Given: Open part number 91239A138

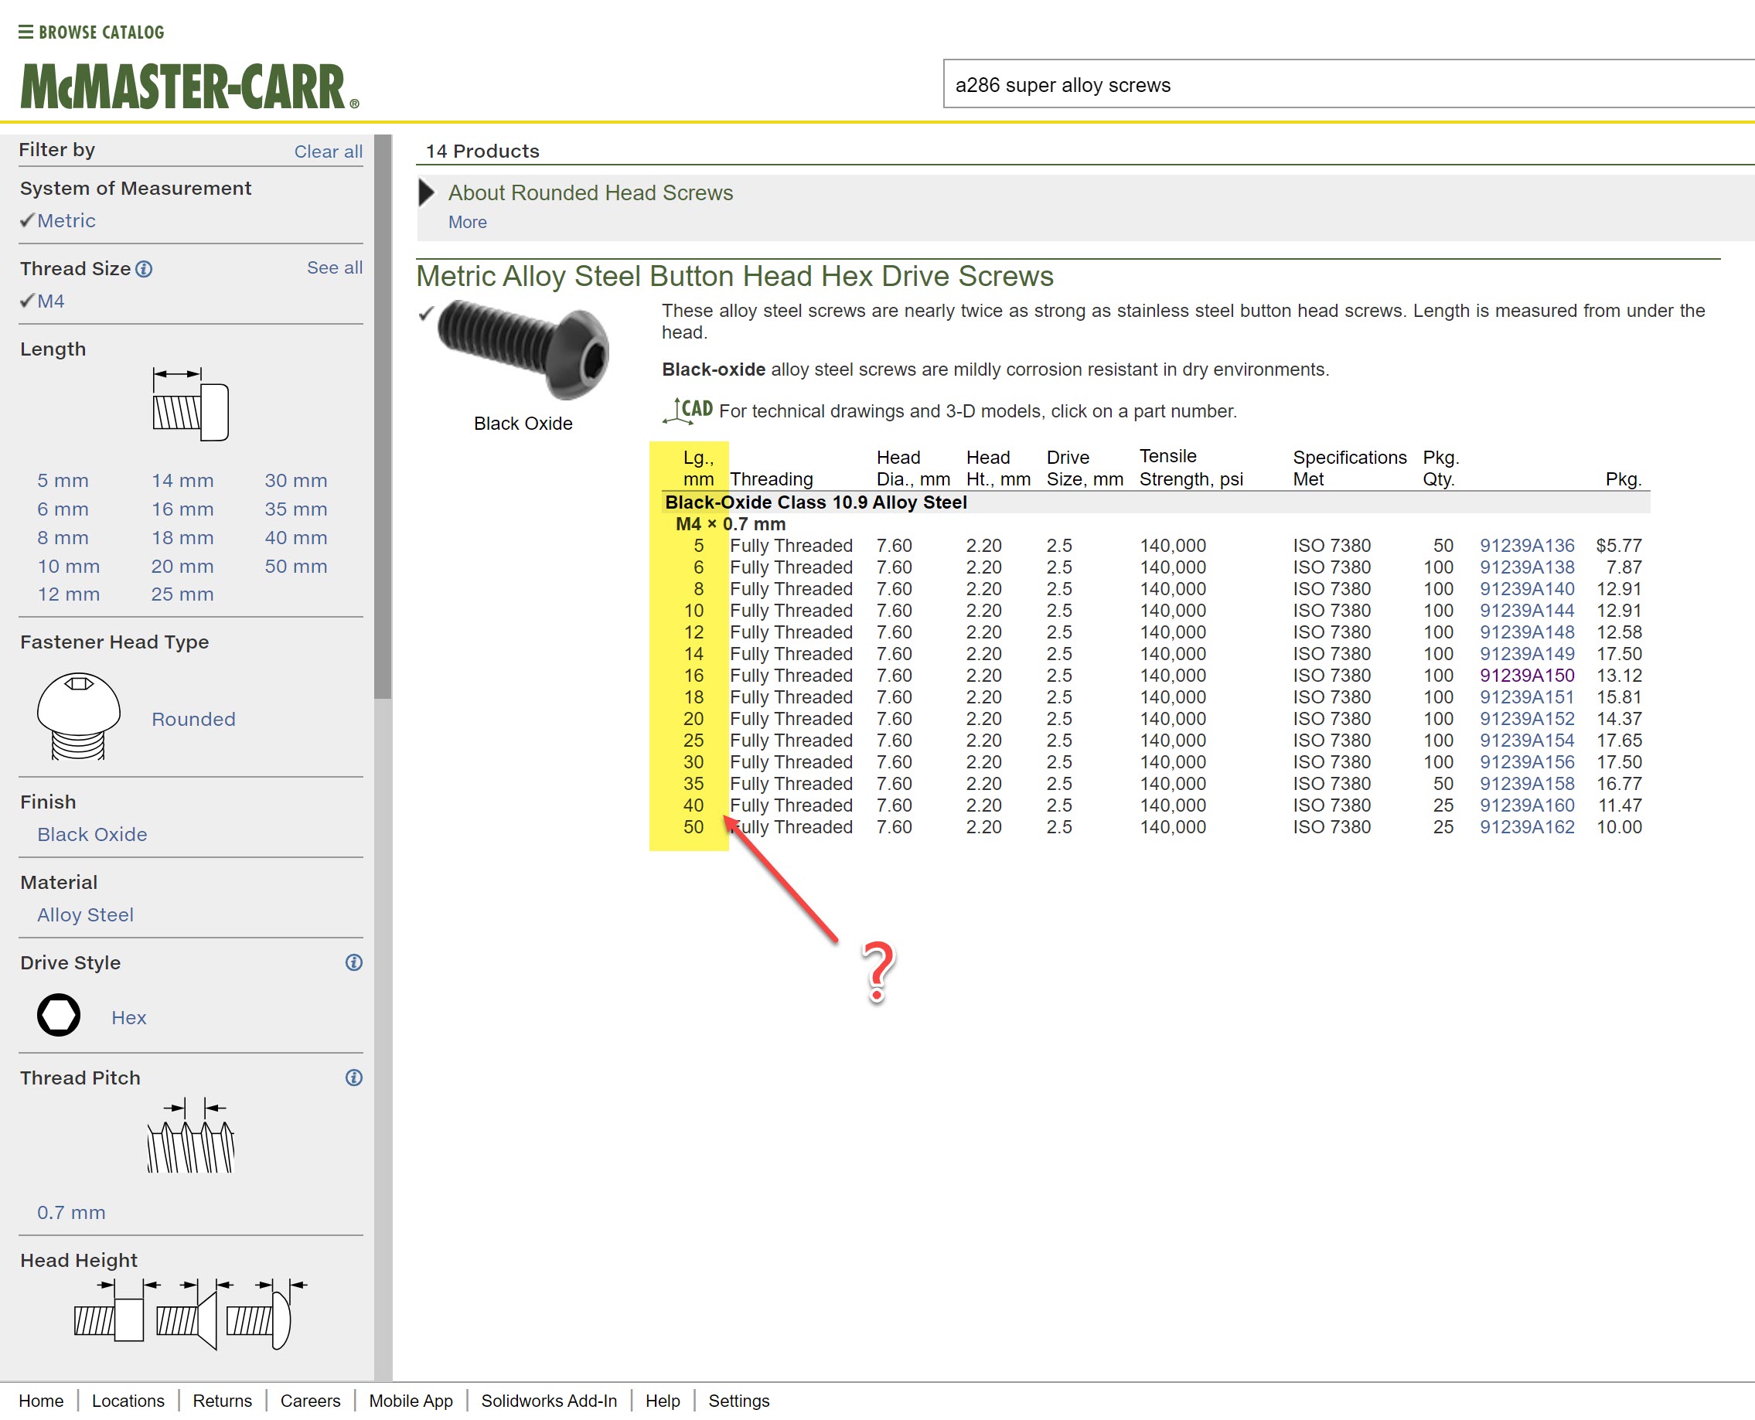Looking at the screenshot, I should [1527, 567].
